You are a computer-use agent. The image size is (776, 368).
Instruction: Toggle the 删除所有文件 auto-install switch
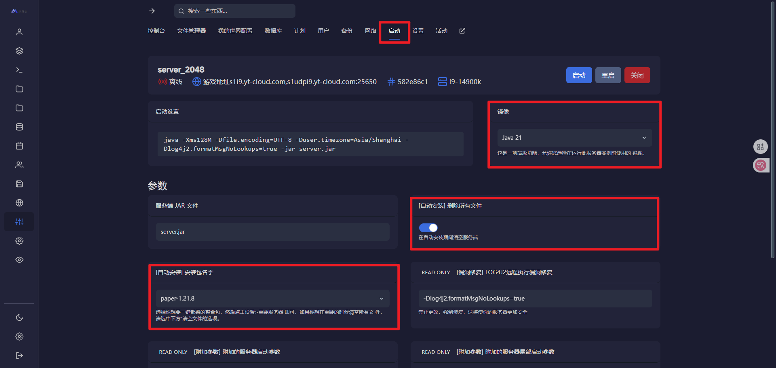428,228
